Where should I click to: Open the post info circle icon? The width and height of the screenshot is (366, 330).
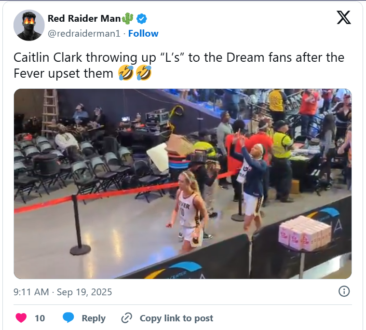[x=344, y=291]
